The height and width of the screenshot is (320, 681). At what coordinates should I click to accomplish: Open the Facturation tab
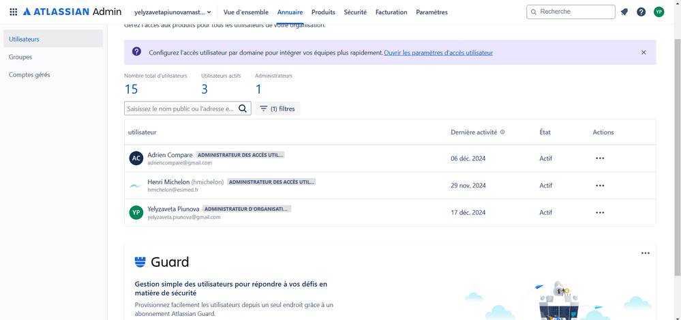391,12
